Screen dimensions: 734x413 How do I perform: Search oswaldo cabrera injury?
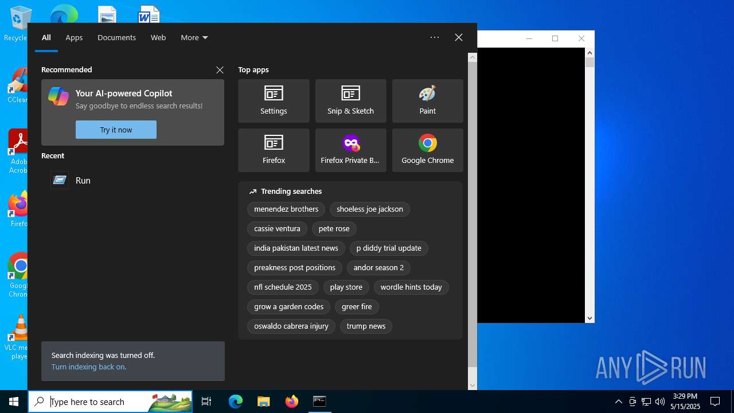click(291, 326)
